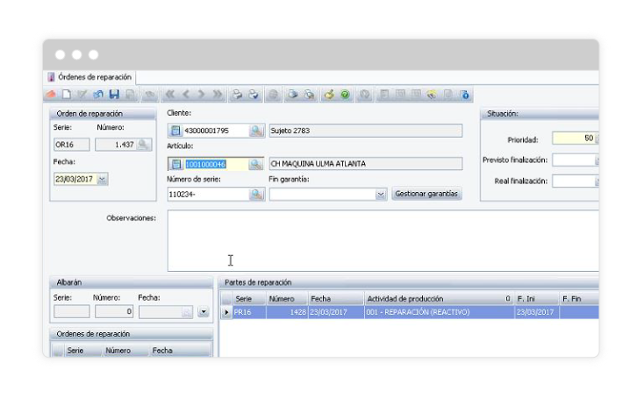Select the PR16 repair part row
The width and height of the screenshot is (644, 398).
pos(243,312)
